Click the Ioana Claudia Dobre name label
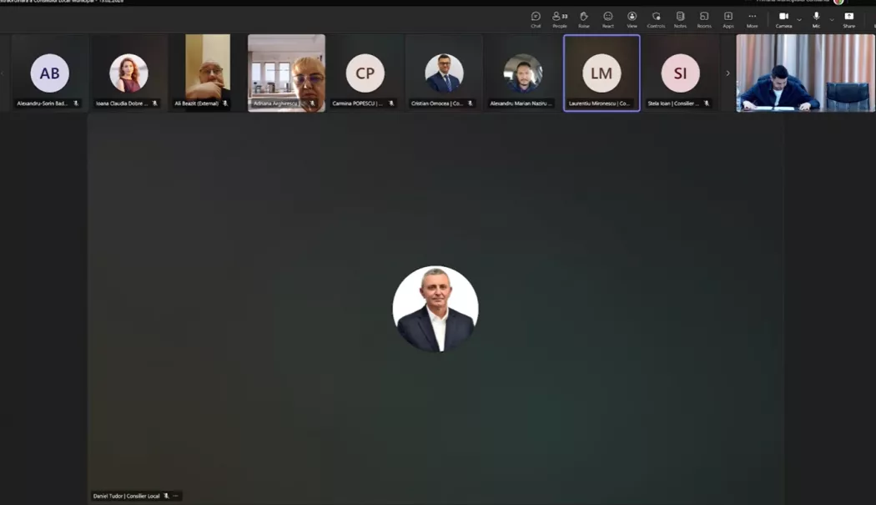The width and height of the screenshot is (876, 505). (122, 104)
